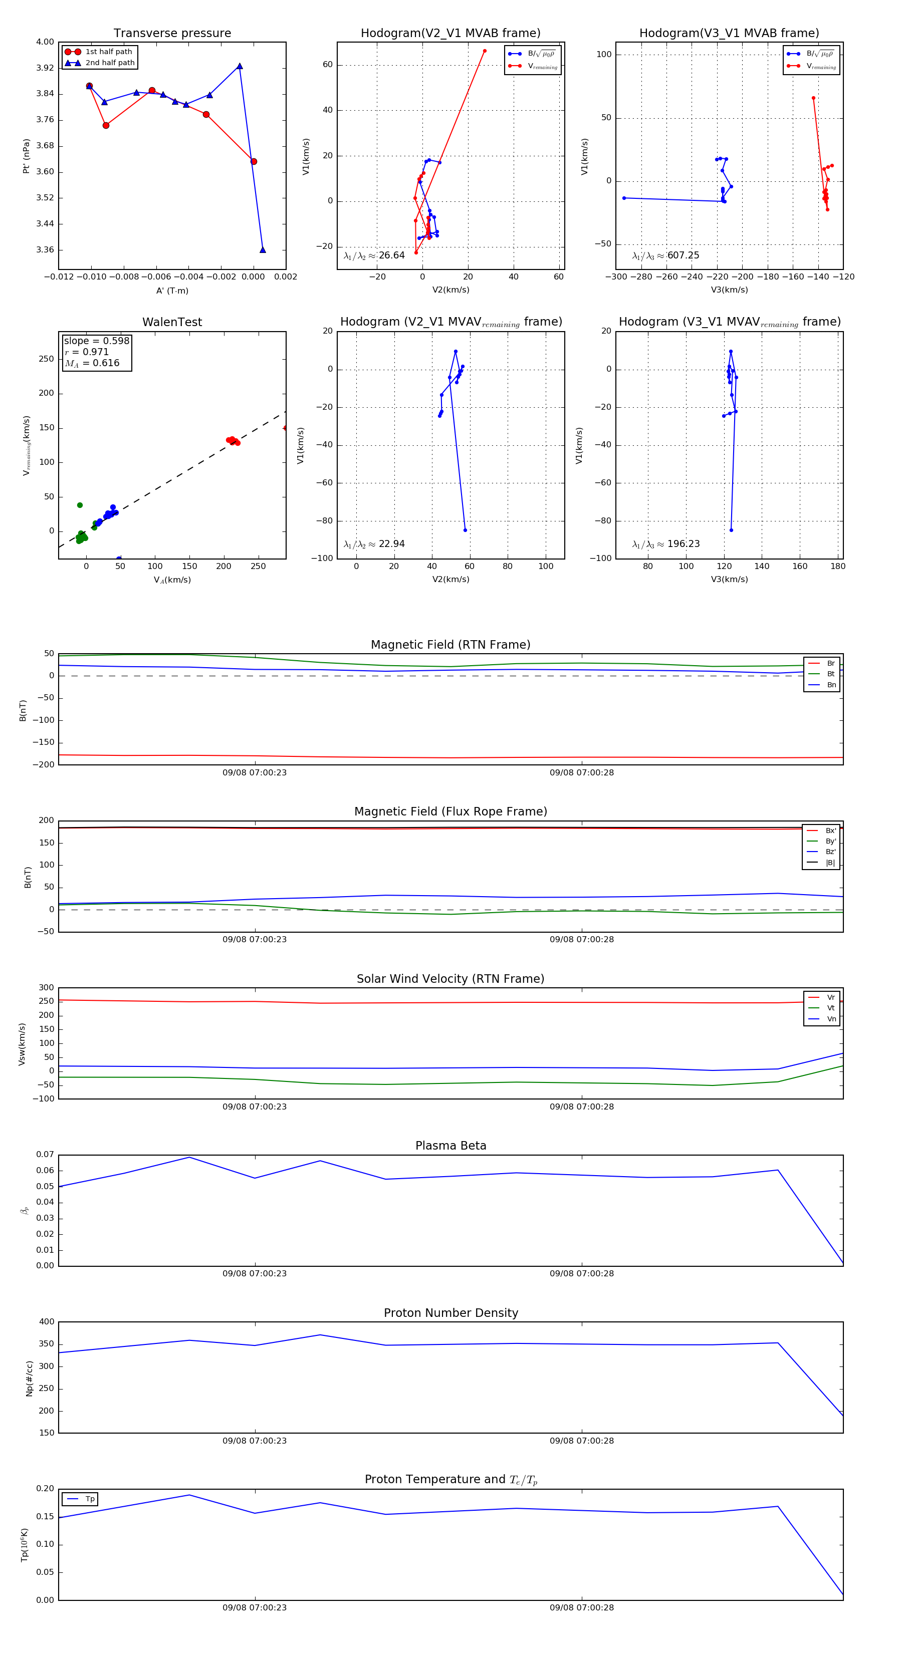Click the λ1/λ2 ≈ 22.94 annotation
The width and height of the screenshot is (902, 1653).
(374, 544)
